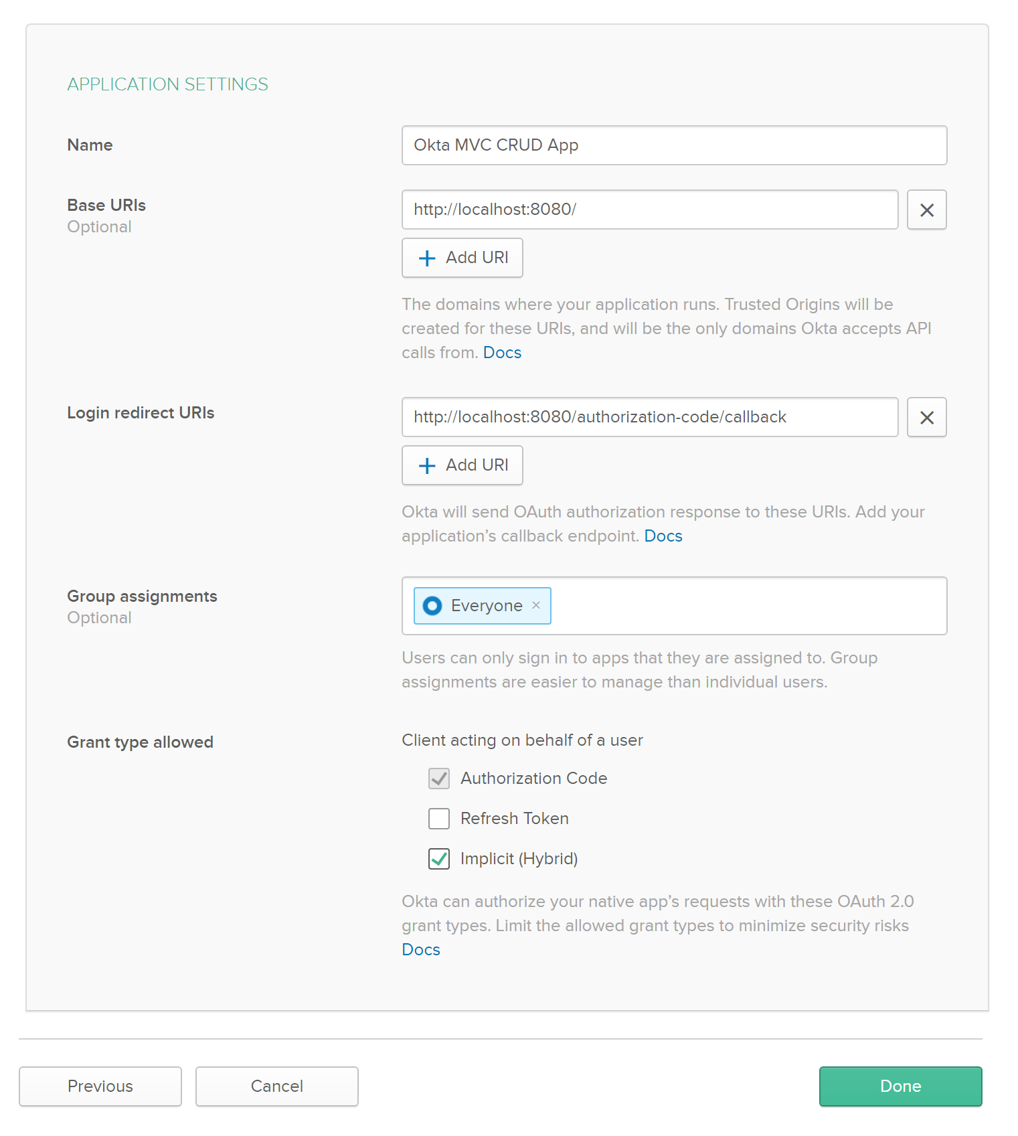Click the Everyone group circle icon
Viewport: 1018px width, 1136px height.
pyautogui.click(x=432, y=606)
